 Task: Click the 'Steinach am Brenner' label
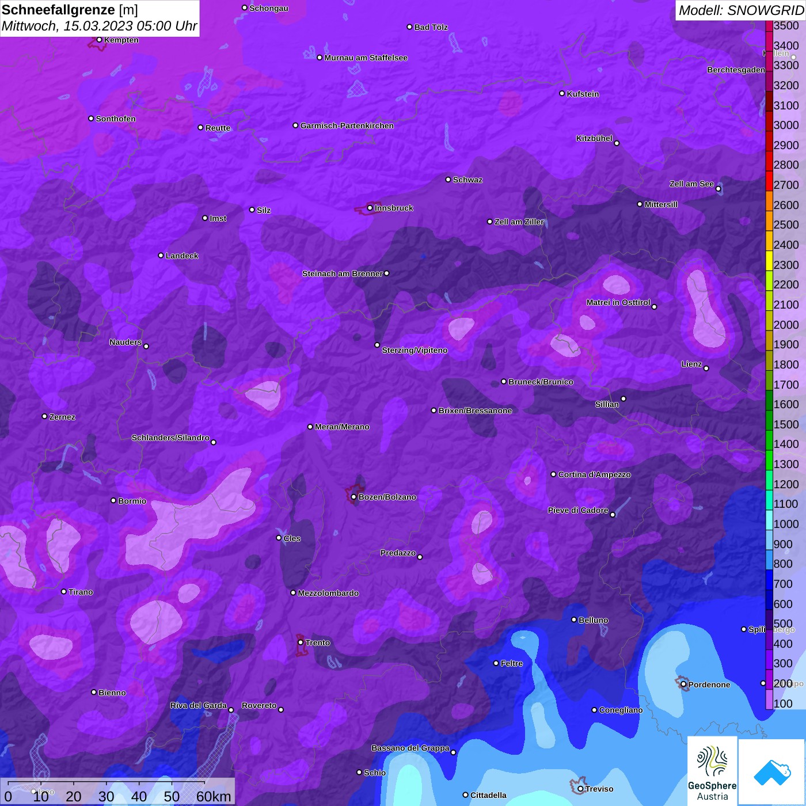click(x=343, y=273)
